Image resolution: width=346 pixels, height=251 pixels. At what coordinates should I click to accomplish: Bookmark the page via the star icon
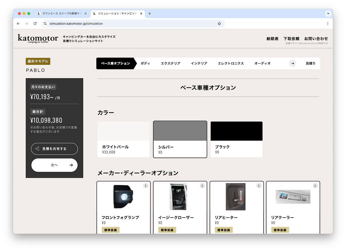point(219,24)
